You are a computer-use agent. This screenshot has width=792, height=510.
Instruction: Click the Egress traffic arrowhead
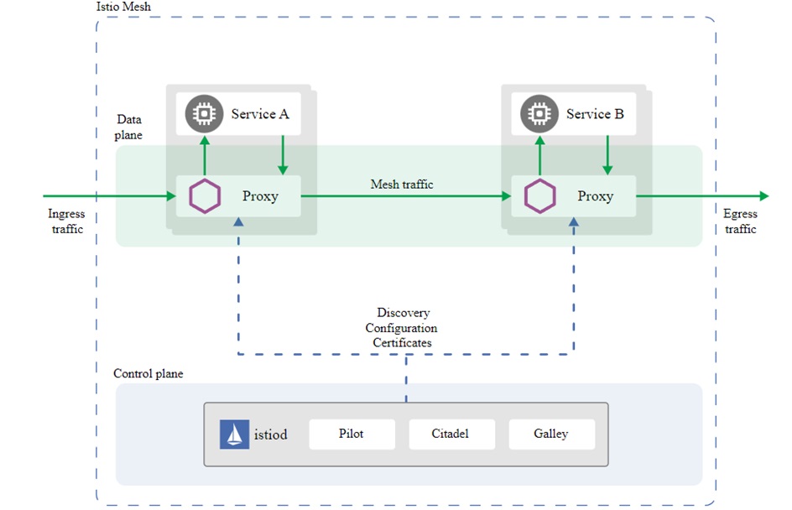(763, 196)
